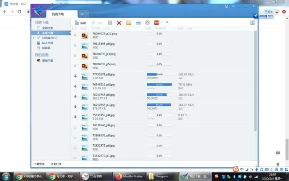Open 垃圾箱 in the sidebar
This screenshot has width=289, height=181.
[x=47, y=48]
